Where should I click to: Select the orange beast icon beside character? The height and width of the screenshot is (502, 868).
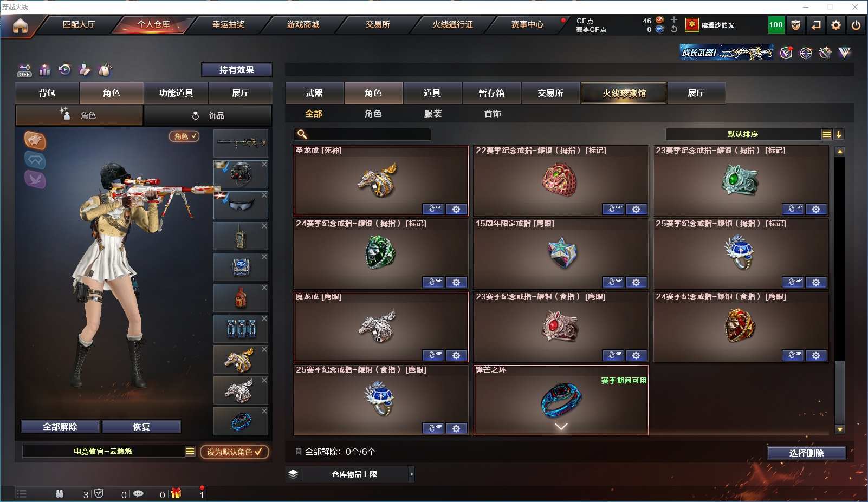[35, 140]
